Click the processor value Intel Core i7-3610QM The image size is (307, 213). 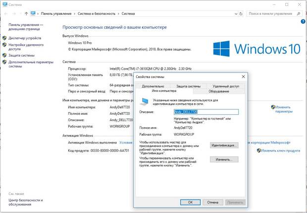151,69
